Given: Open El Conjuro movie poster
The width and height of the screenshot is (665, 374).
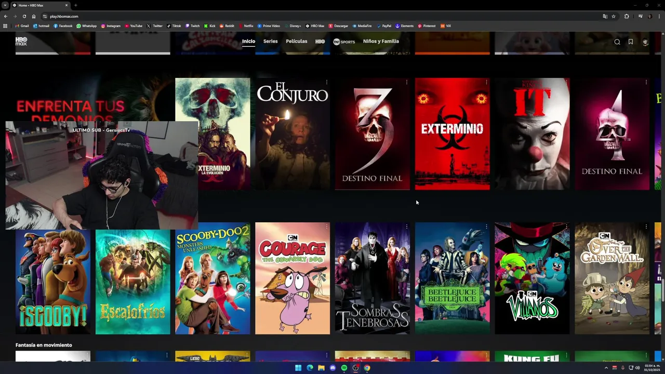Looking at the screenshot, I should 292,134.
